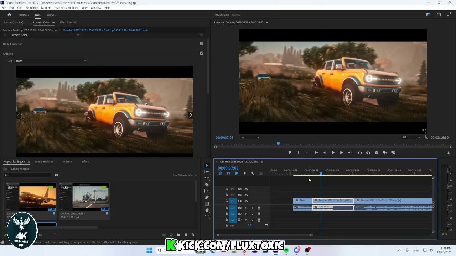Choose the Ripple Edit tool
The height and width of the screenshot is (256, 456).
point(207,178)
